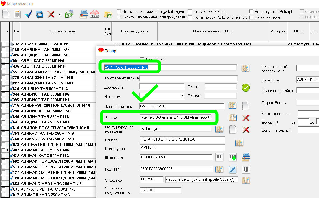
Task: Click 'Производитель' field with GMP, ГРУЗИЯ
Action: 182,106
